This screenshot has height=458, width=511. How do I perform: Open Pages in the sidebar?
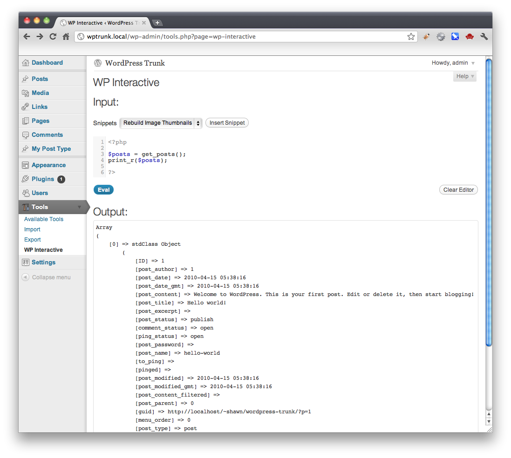[41, 121]
